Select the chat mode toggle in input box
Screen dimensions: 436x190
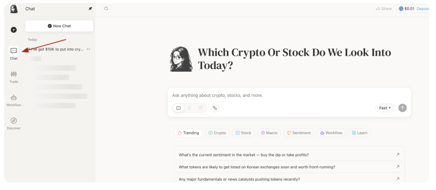pyautogui.click(x=178, y=108)
